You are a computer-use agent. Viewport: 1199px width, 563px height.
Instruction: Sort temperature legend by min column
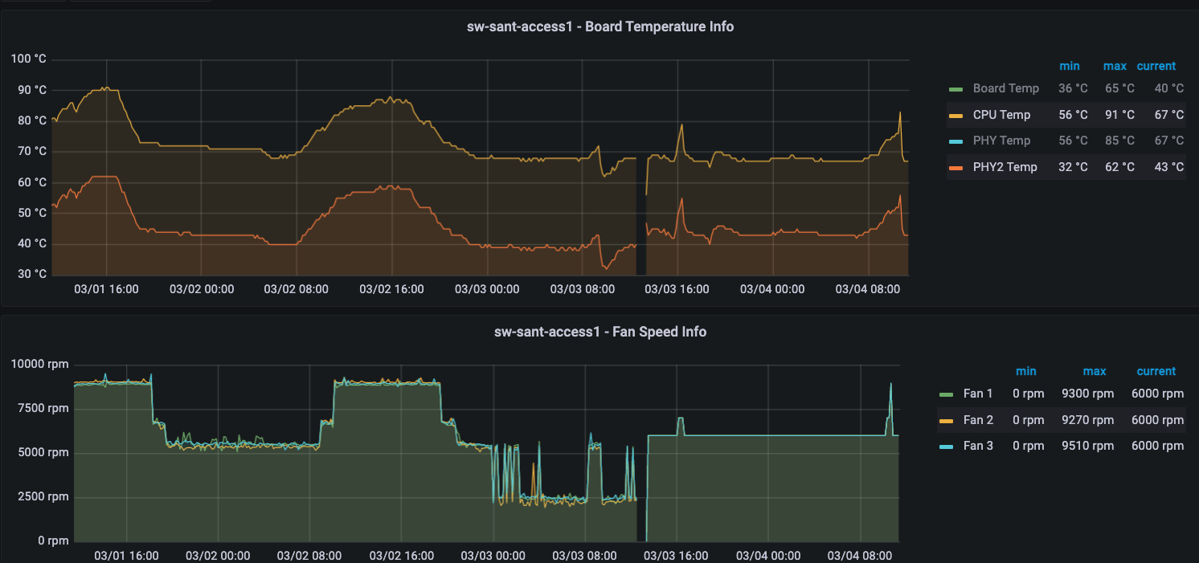(1069, 66)
